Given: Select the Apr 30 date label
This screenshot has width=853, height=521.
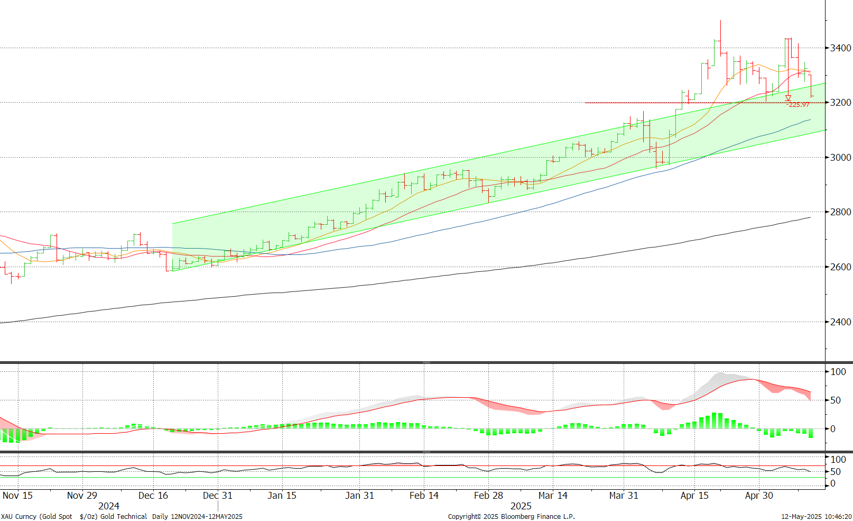Looking at the screenshot, I should point(759,496).
